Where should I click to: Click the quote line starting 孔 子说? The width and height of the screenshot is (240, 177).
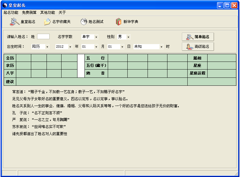(37, 113)
